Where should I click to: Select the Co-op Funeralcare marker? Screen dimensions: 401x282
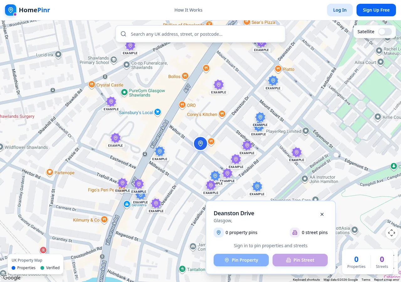tap(127, 65)
